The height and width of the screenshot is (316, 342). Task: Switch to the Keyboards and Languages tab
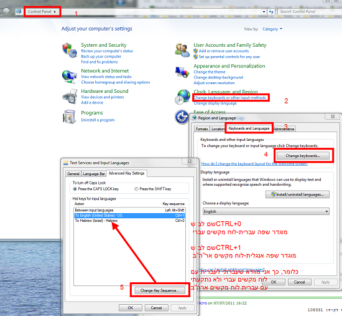249,128
